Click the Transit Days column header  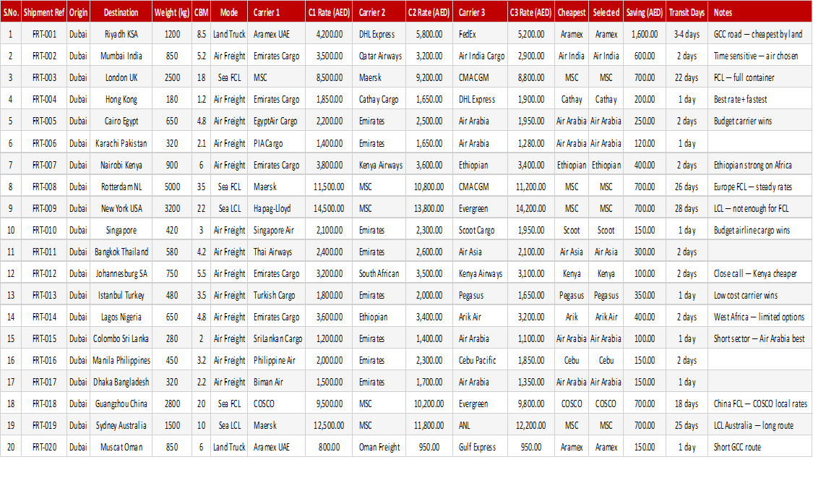click(x=687, y=12)
